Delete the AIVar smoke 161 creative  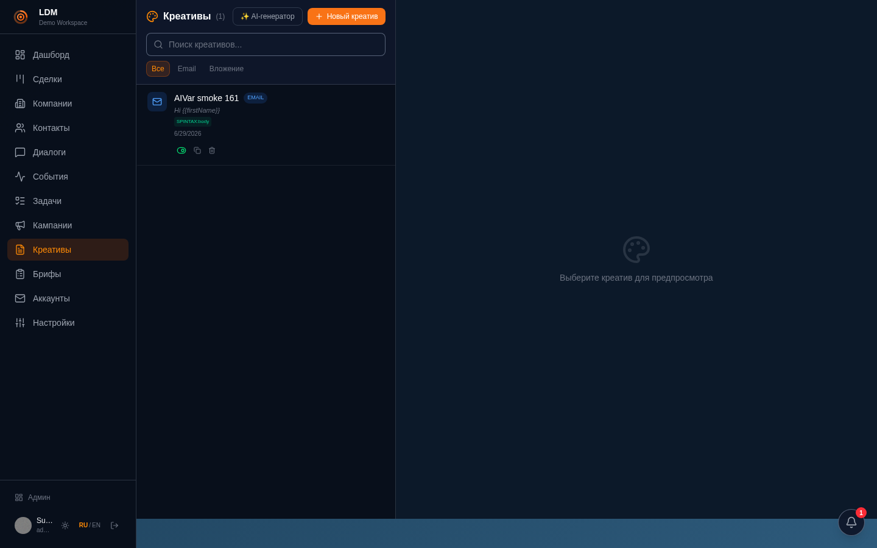coord(212,150)
